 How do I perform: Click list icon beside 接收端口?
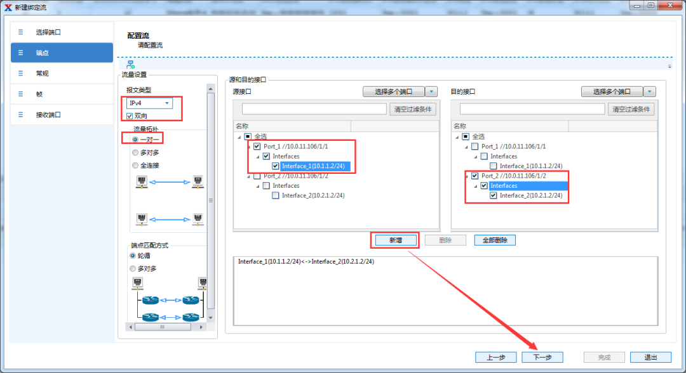[20, 114]
